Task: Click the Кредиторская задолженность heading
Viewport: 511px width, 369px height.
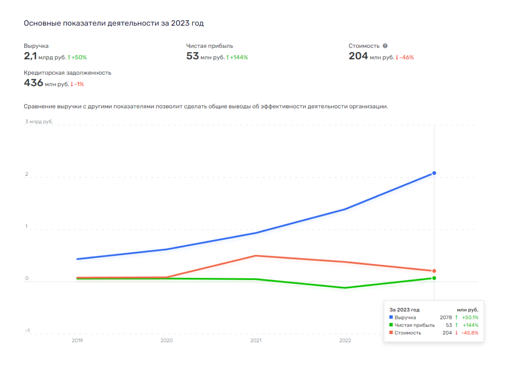Action: (68, 73)
